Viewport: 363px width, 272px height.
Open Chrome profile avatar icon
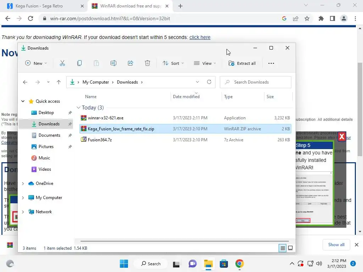coord(344,18)
